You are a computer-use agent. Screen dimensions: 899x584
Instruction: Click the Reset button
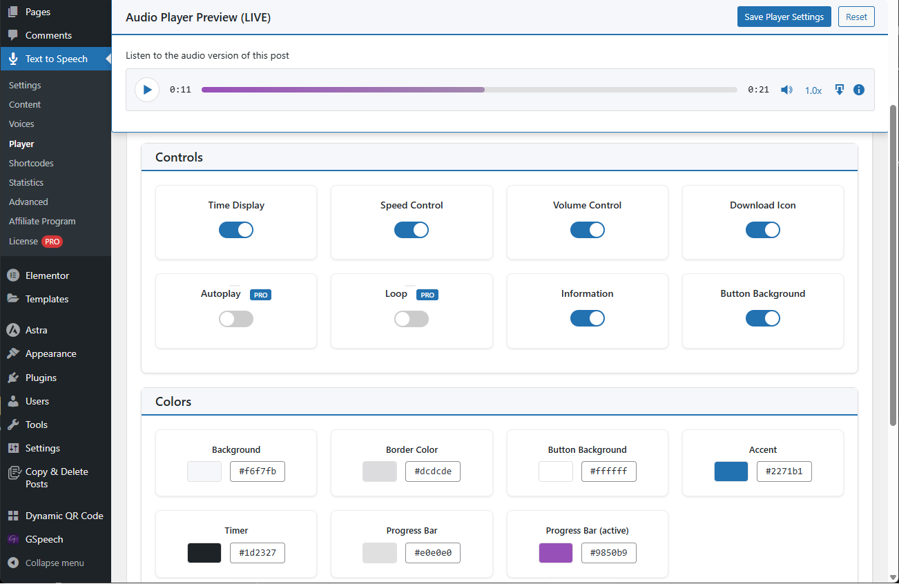pos(856,17)
